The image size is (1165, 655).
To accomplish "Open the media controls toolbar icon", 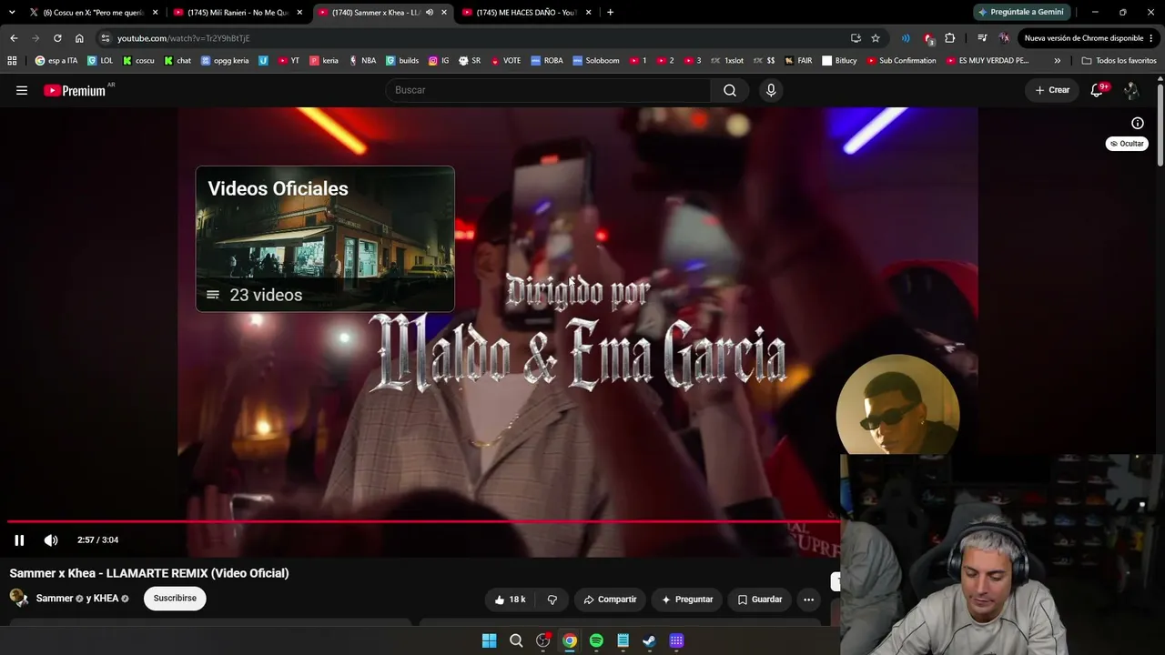I will 982,38.
